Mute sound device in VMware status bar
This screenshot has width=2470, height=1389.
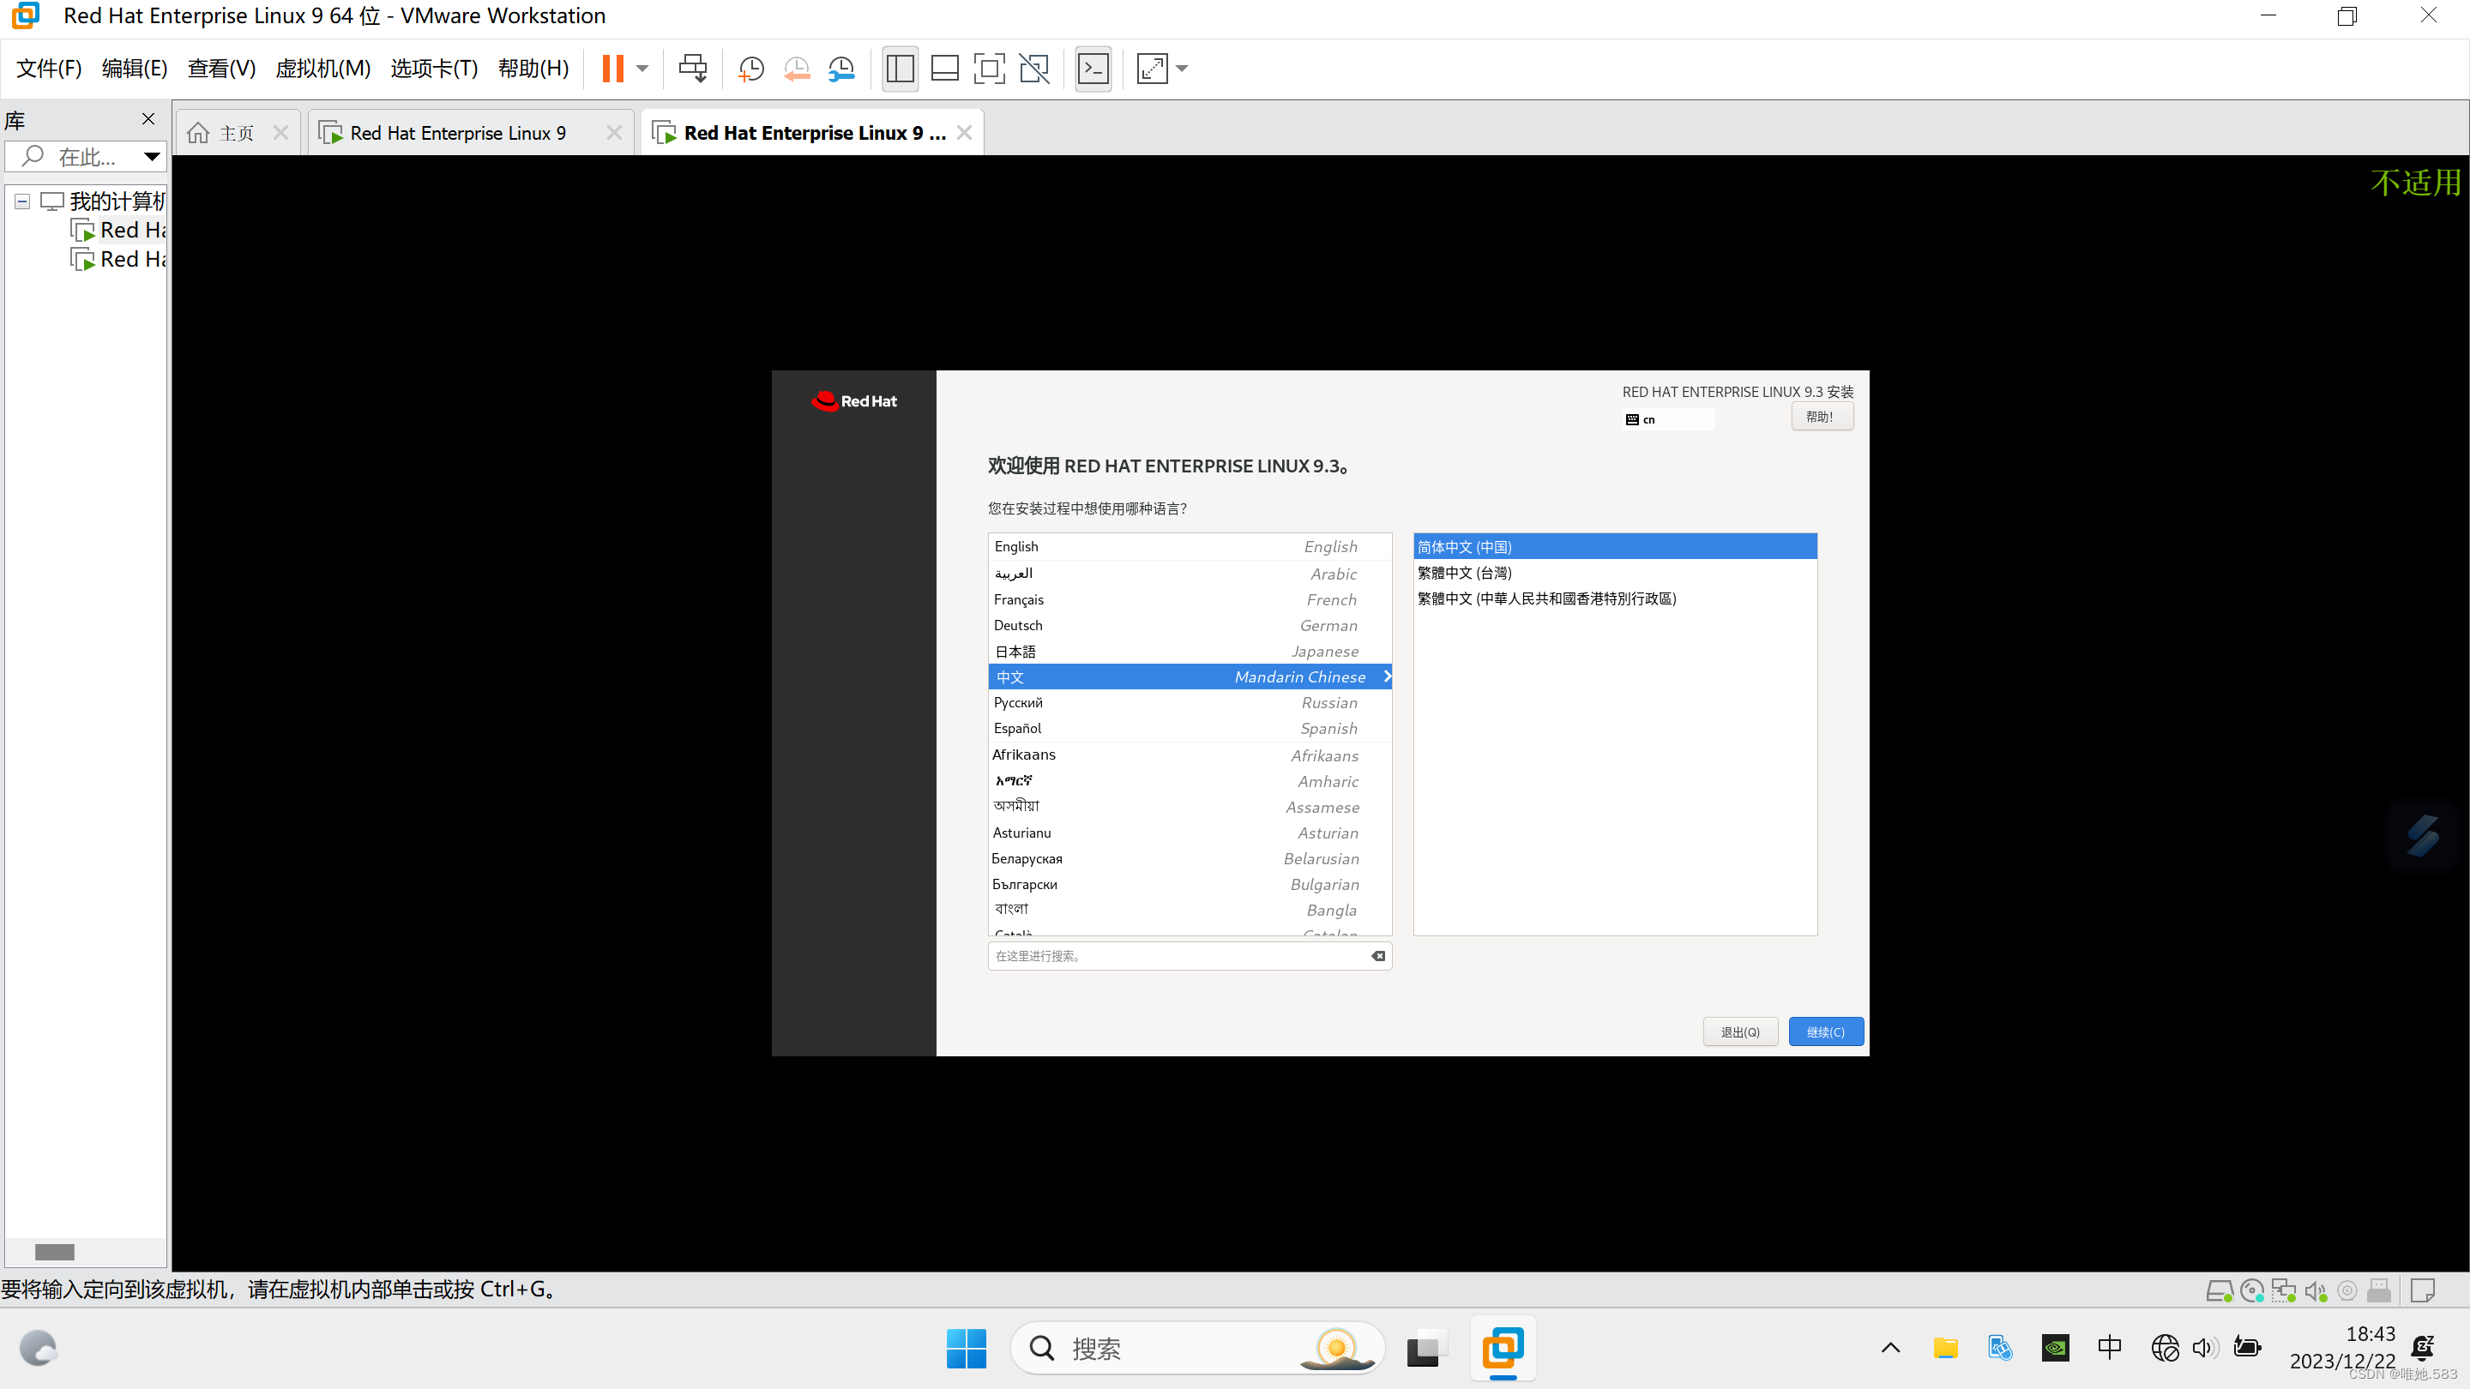point(2315,1291)
